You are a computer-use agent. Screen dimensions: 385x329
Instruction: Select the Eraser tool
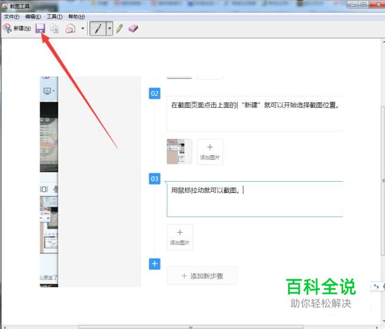(x=133, y=28)
